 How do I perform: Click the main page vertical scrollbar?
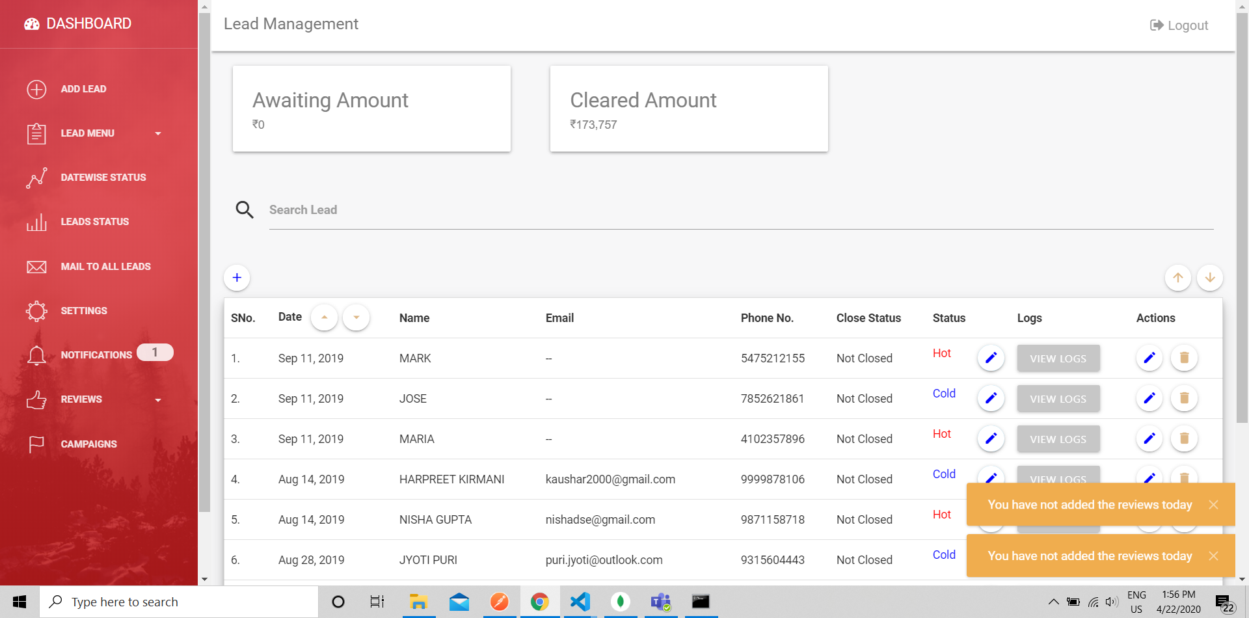coord(1242,218)
